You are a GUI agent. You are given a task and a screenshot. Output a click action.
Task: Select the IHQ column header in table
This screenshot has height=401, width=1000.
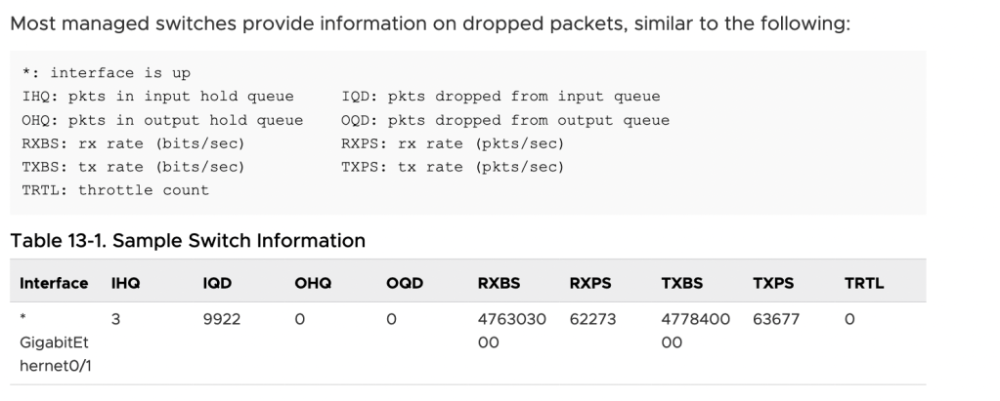point(125,283)
